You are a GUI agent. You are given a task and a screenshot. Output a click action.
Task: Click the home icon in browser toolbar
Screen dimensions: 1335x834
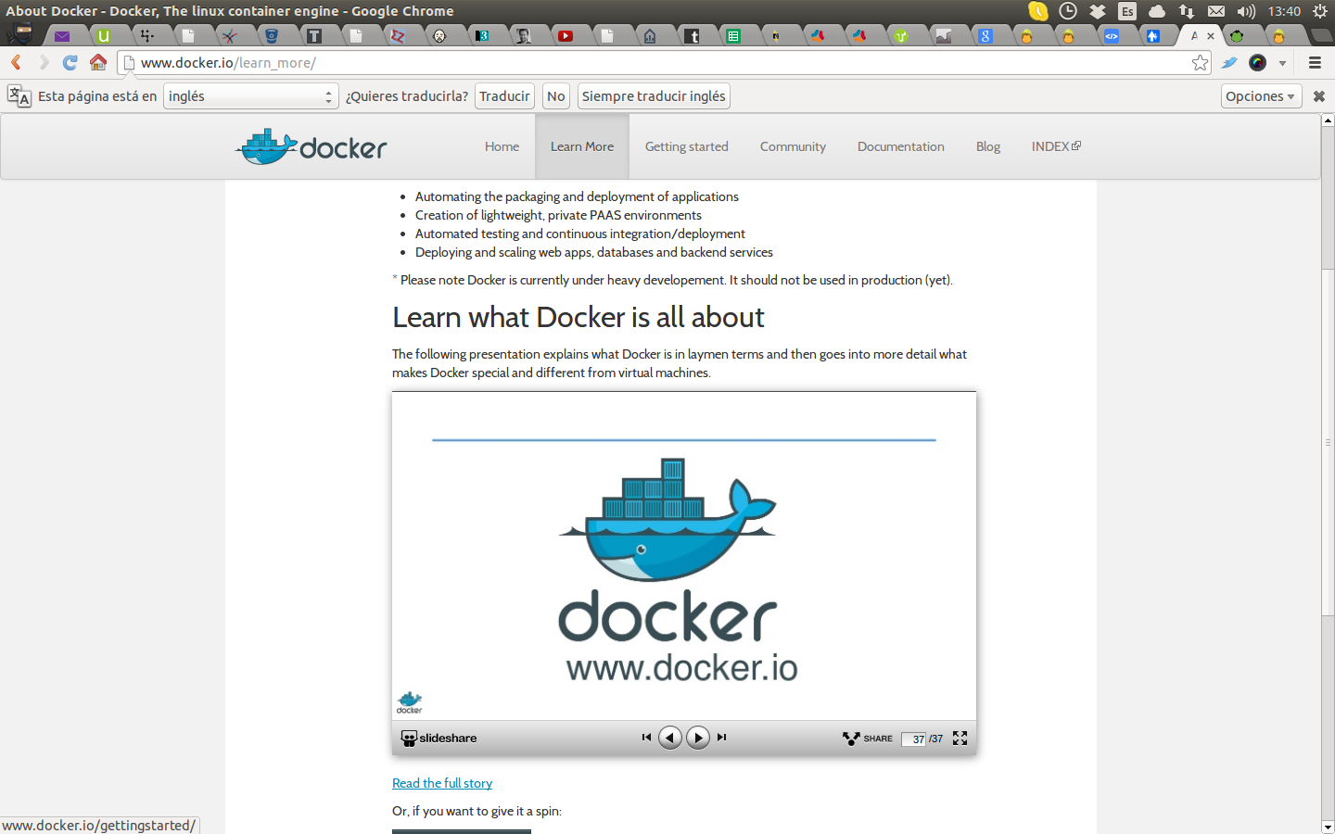click(x=98, y=63)
